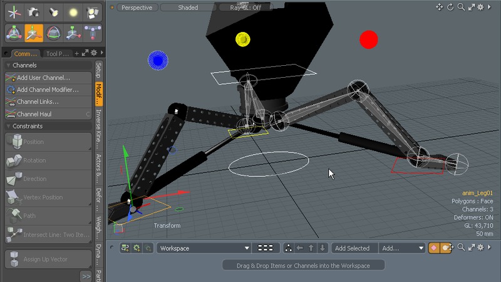Image resolution: width=501 pixels, height=282 pixels.
Task: Click the Path constraint
Action: pyautogui.click(x=48, y=216)
